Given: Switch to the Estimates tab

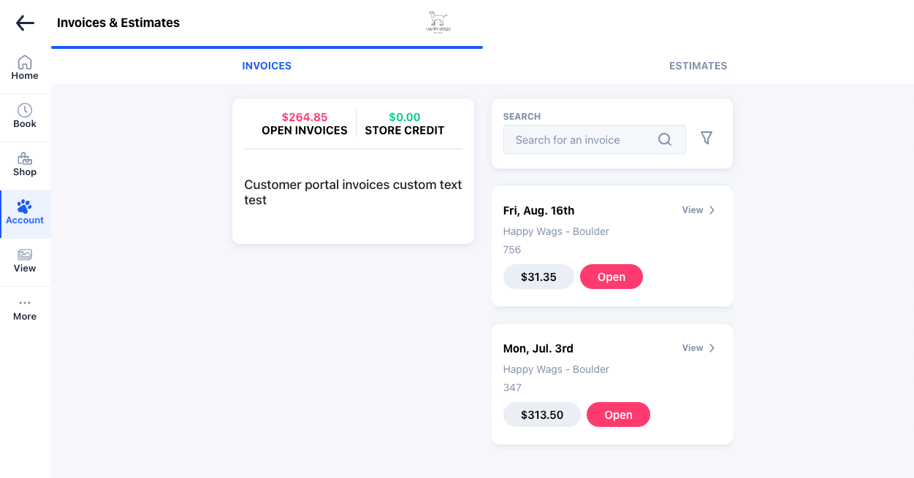Looking at the screenshot, I should click(x=698, y=66).
